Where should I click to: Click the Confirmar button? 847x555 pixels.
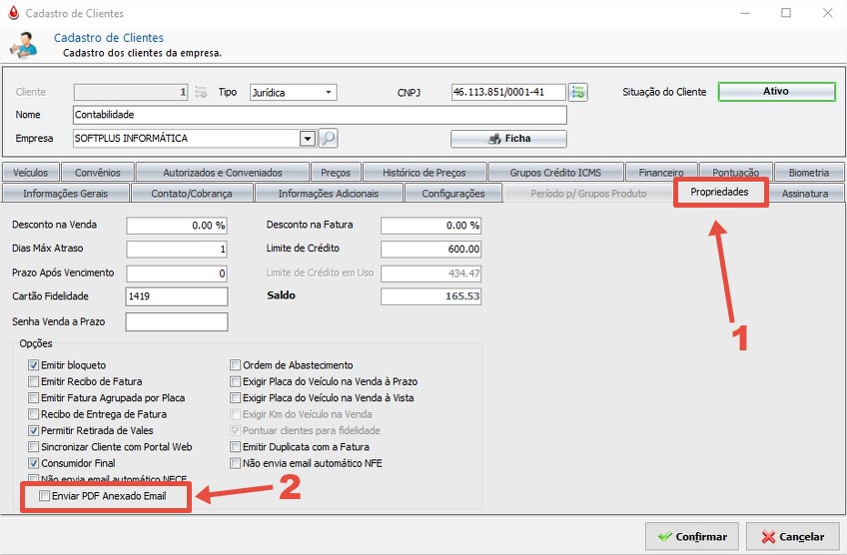click(x=692, y=537)
